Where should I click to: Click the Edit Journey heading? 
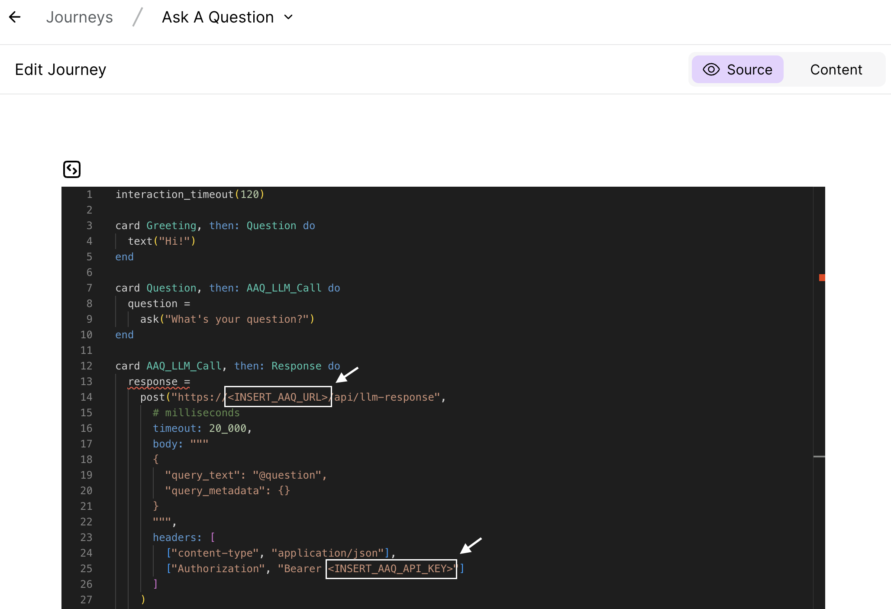[x=61, y=69]
